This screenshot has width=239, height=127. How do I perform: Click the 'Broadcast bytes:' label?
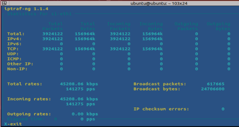point(157,89)
